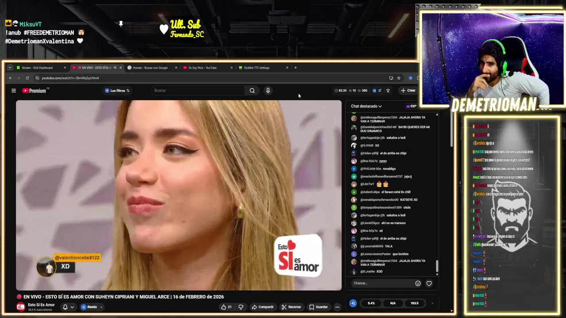
Task: Open the Crear menu
Action: [x=408, y=91]
